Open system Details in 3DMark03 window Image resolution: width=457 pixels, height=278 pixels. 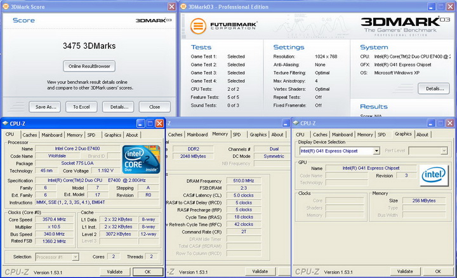pos(434,89)
